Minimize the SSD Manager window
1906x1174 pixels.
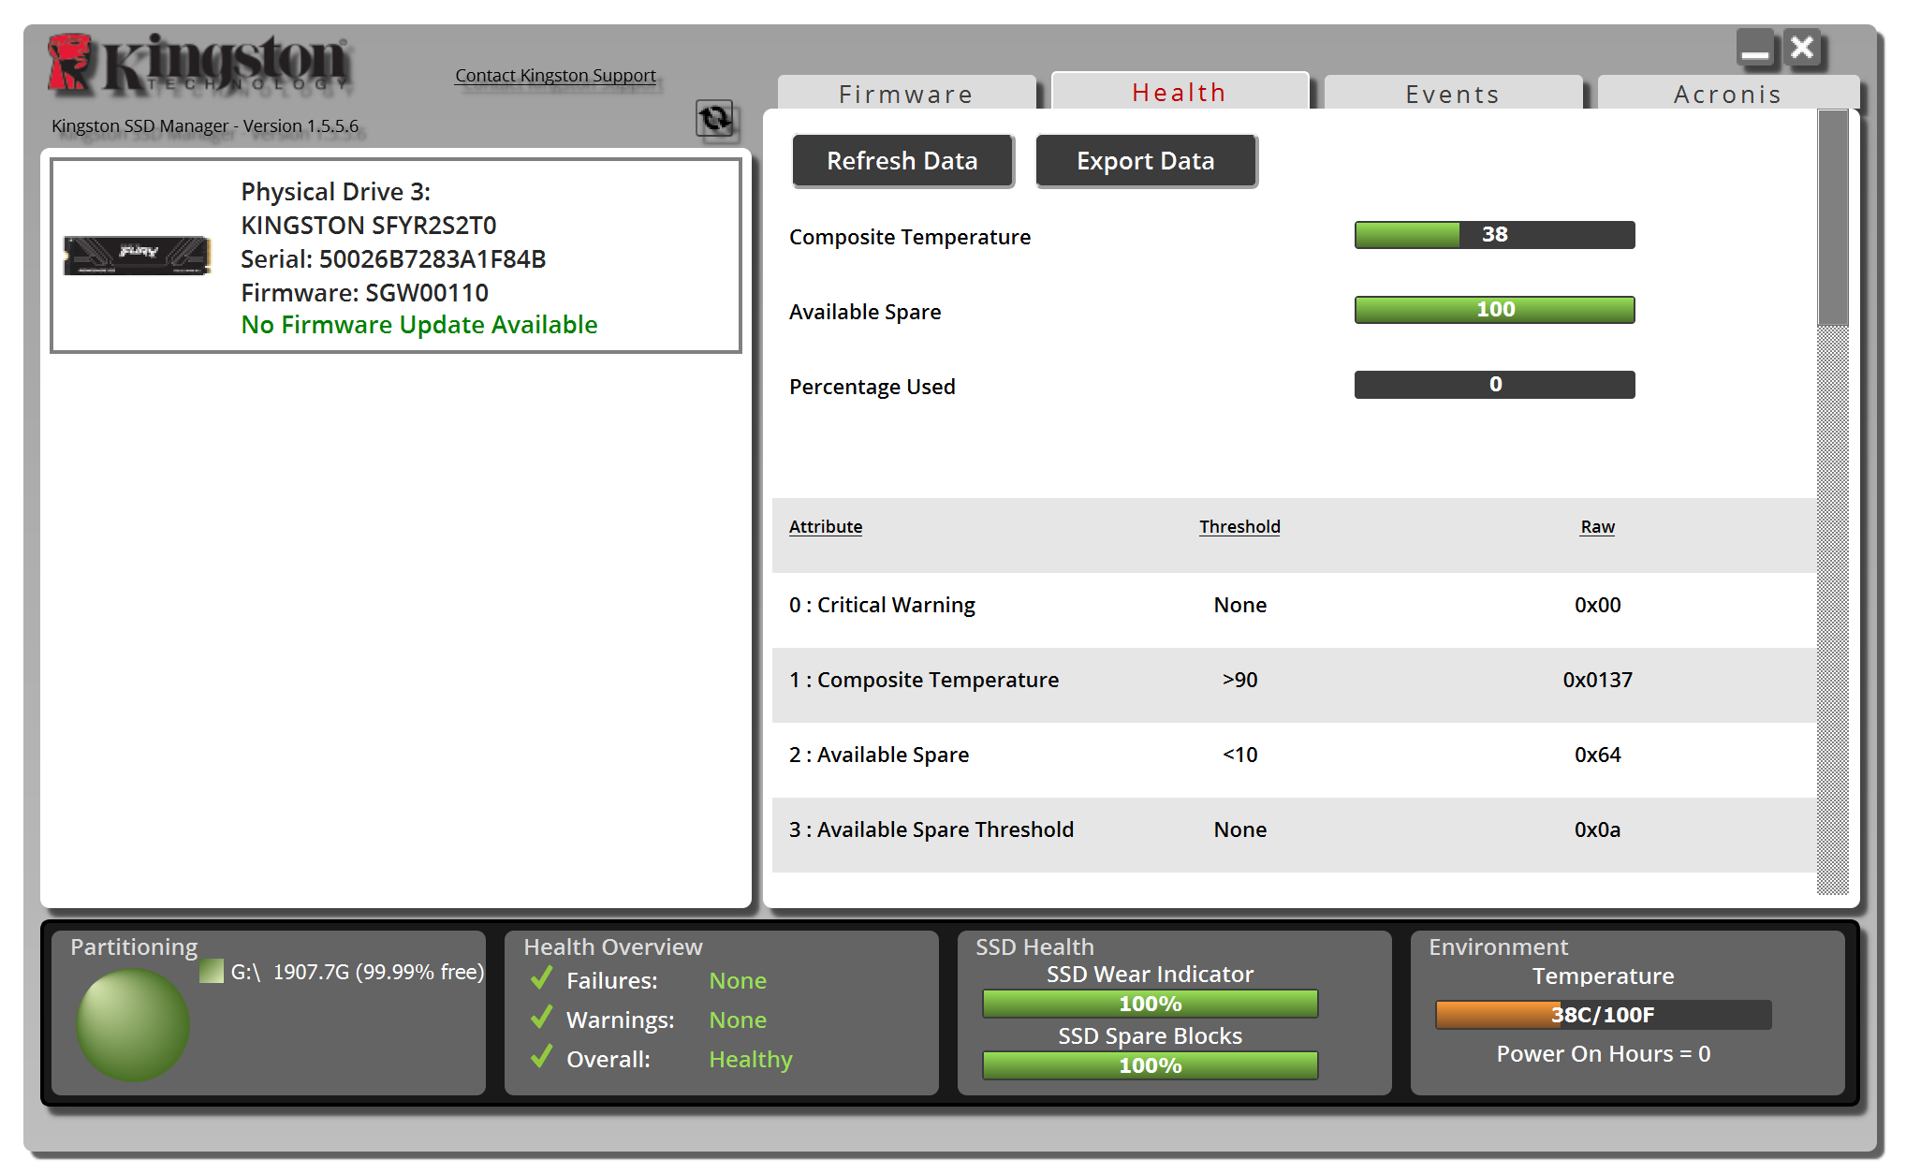point(1755,49)
